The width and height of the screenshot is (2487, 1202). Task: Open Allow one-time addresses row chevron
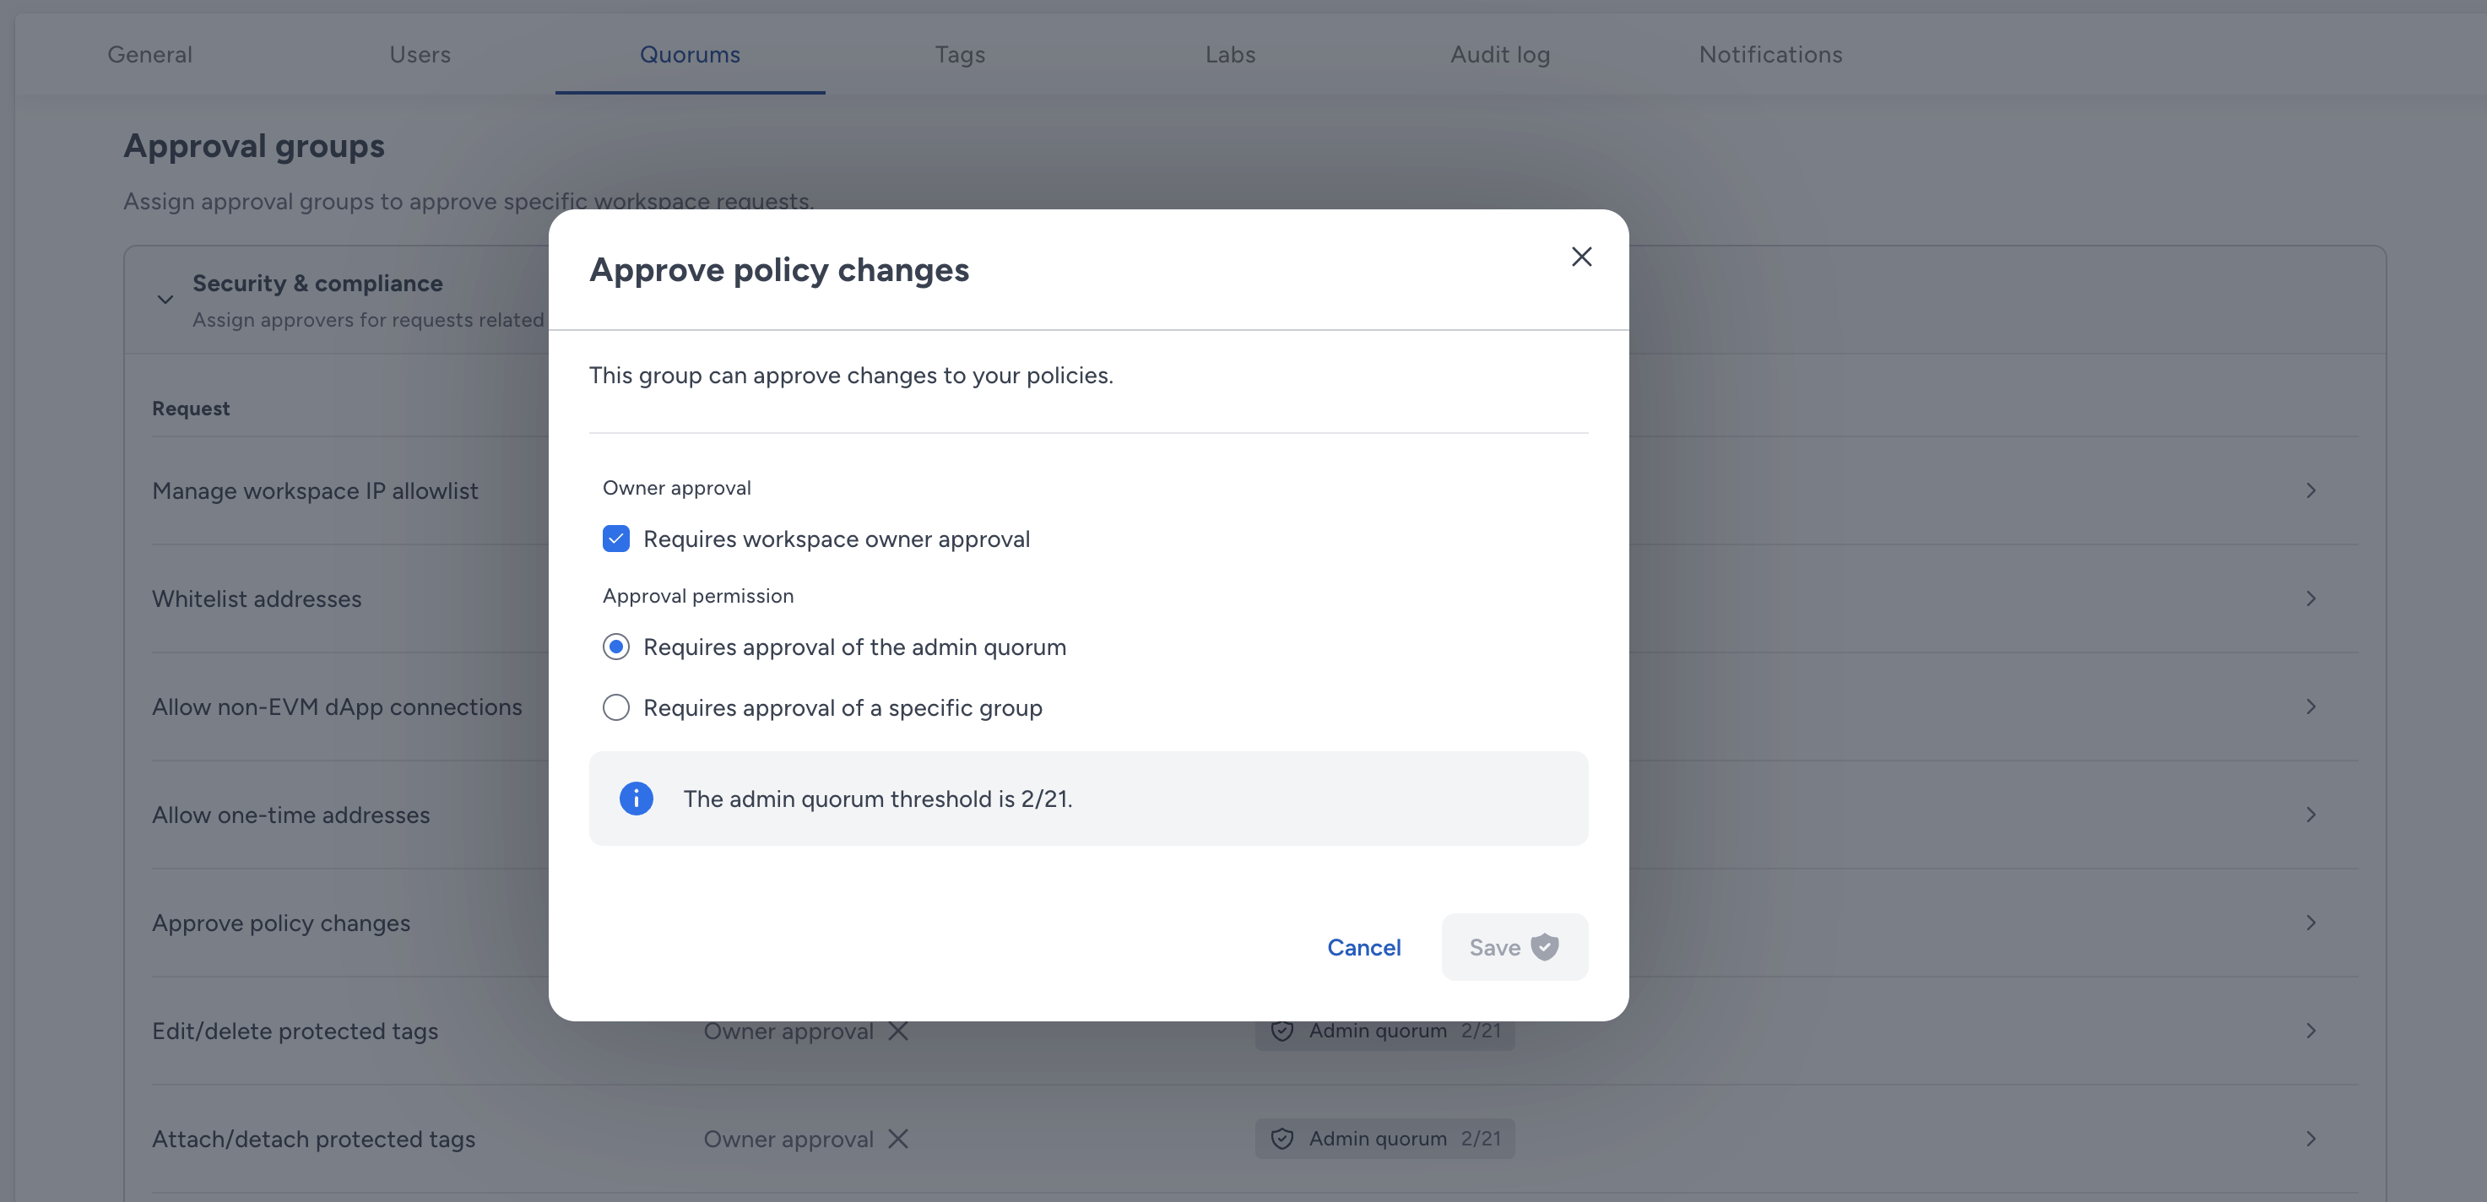[x=2311, y=815]
